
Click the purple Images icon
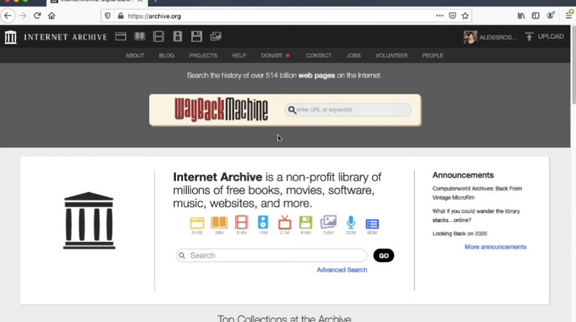click(328, 222)
